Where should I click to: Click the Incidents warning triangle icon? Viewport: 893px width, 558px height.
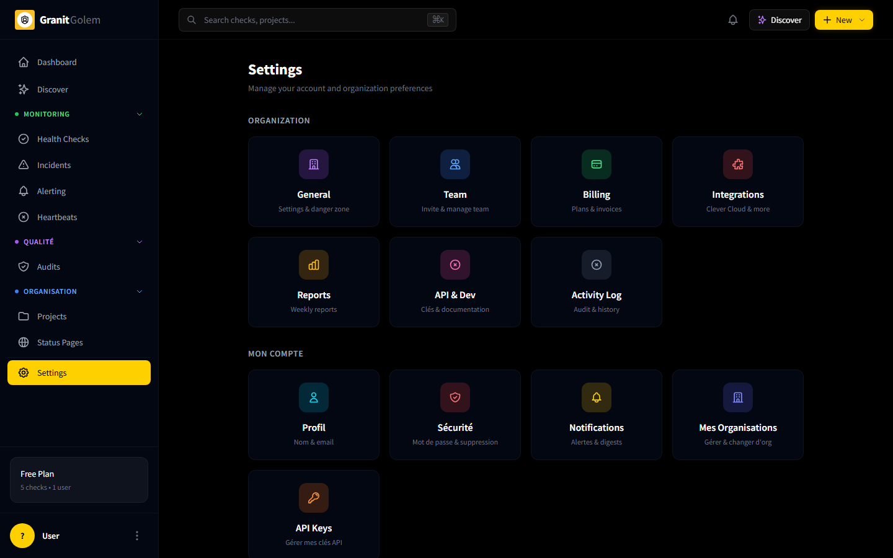coord(24,165)
